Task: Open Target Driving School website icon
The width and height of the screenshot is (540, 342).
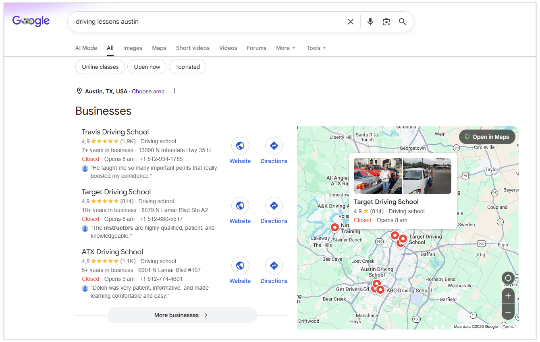Action: (x=240, y=206)
